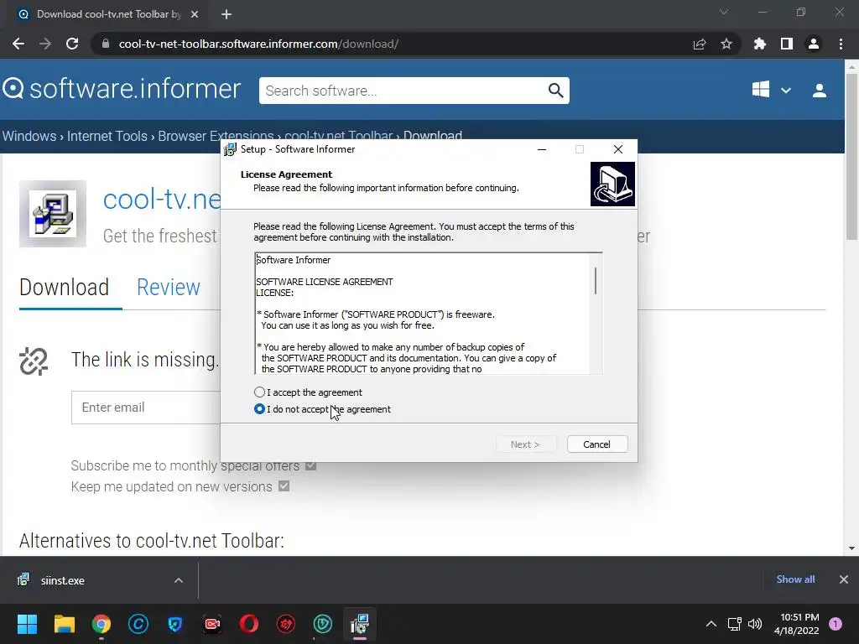Toggle Chrome side panel icon
Image resolution: width=859 pixels, height=644 pixels.
coord(787,44)
